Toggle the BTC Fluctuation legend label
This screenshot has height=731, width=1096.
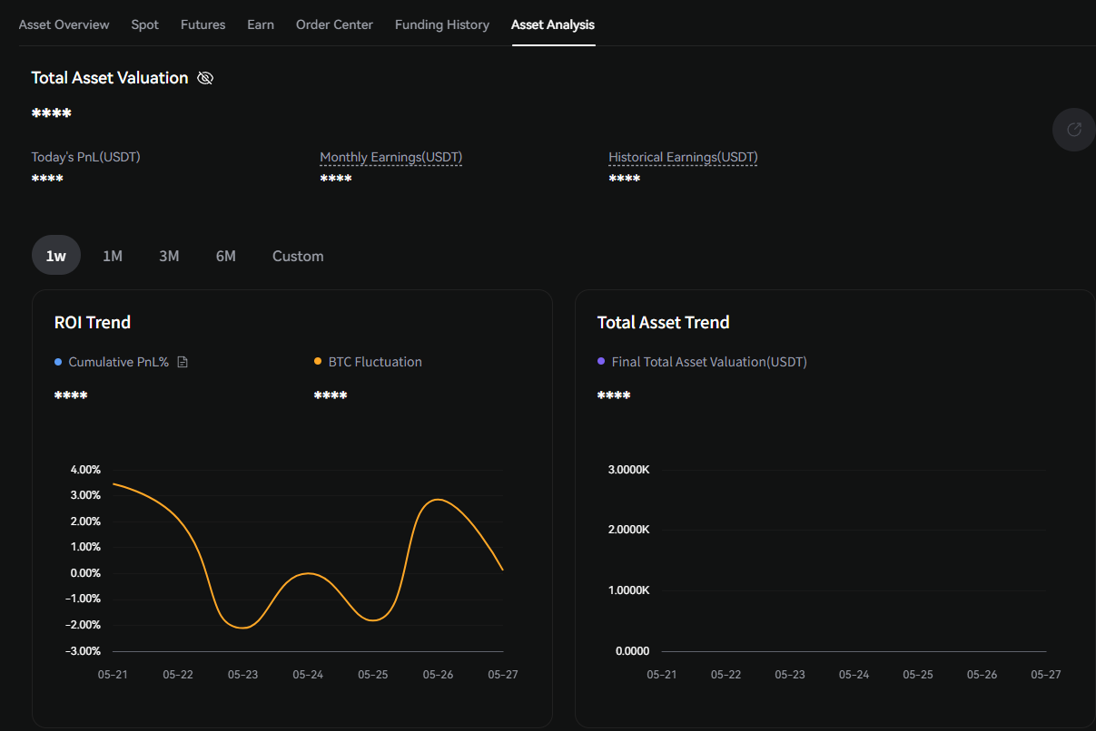pyautogui.click(x=374, y=362)
